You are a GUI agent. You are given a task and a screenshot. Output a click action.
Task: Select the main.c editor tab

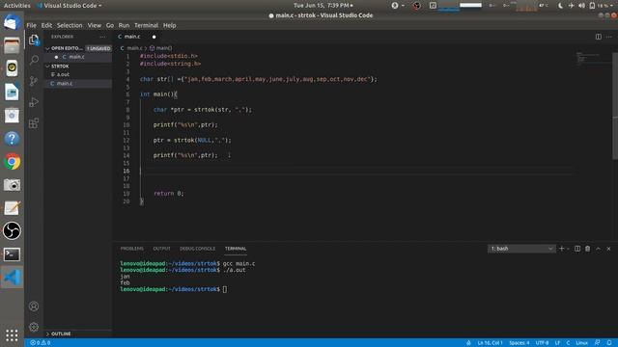(132, 37)
